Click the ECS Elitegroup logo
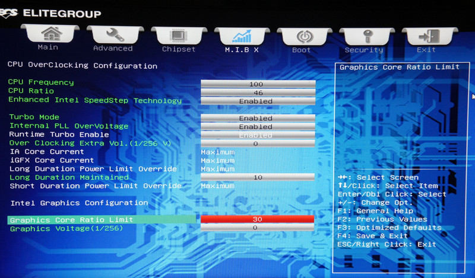 coord(50,13)
